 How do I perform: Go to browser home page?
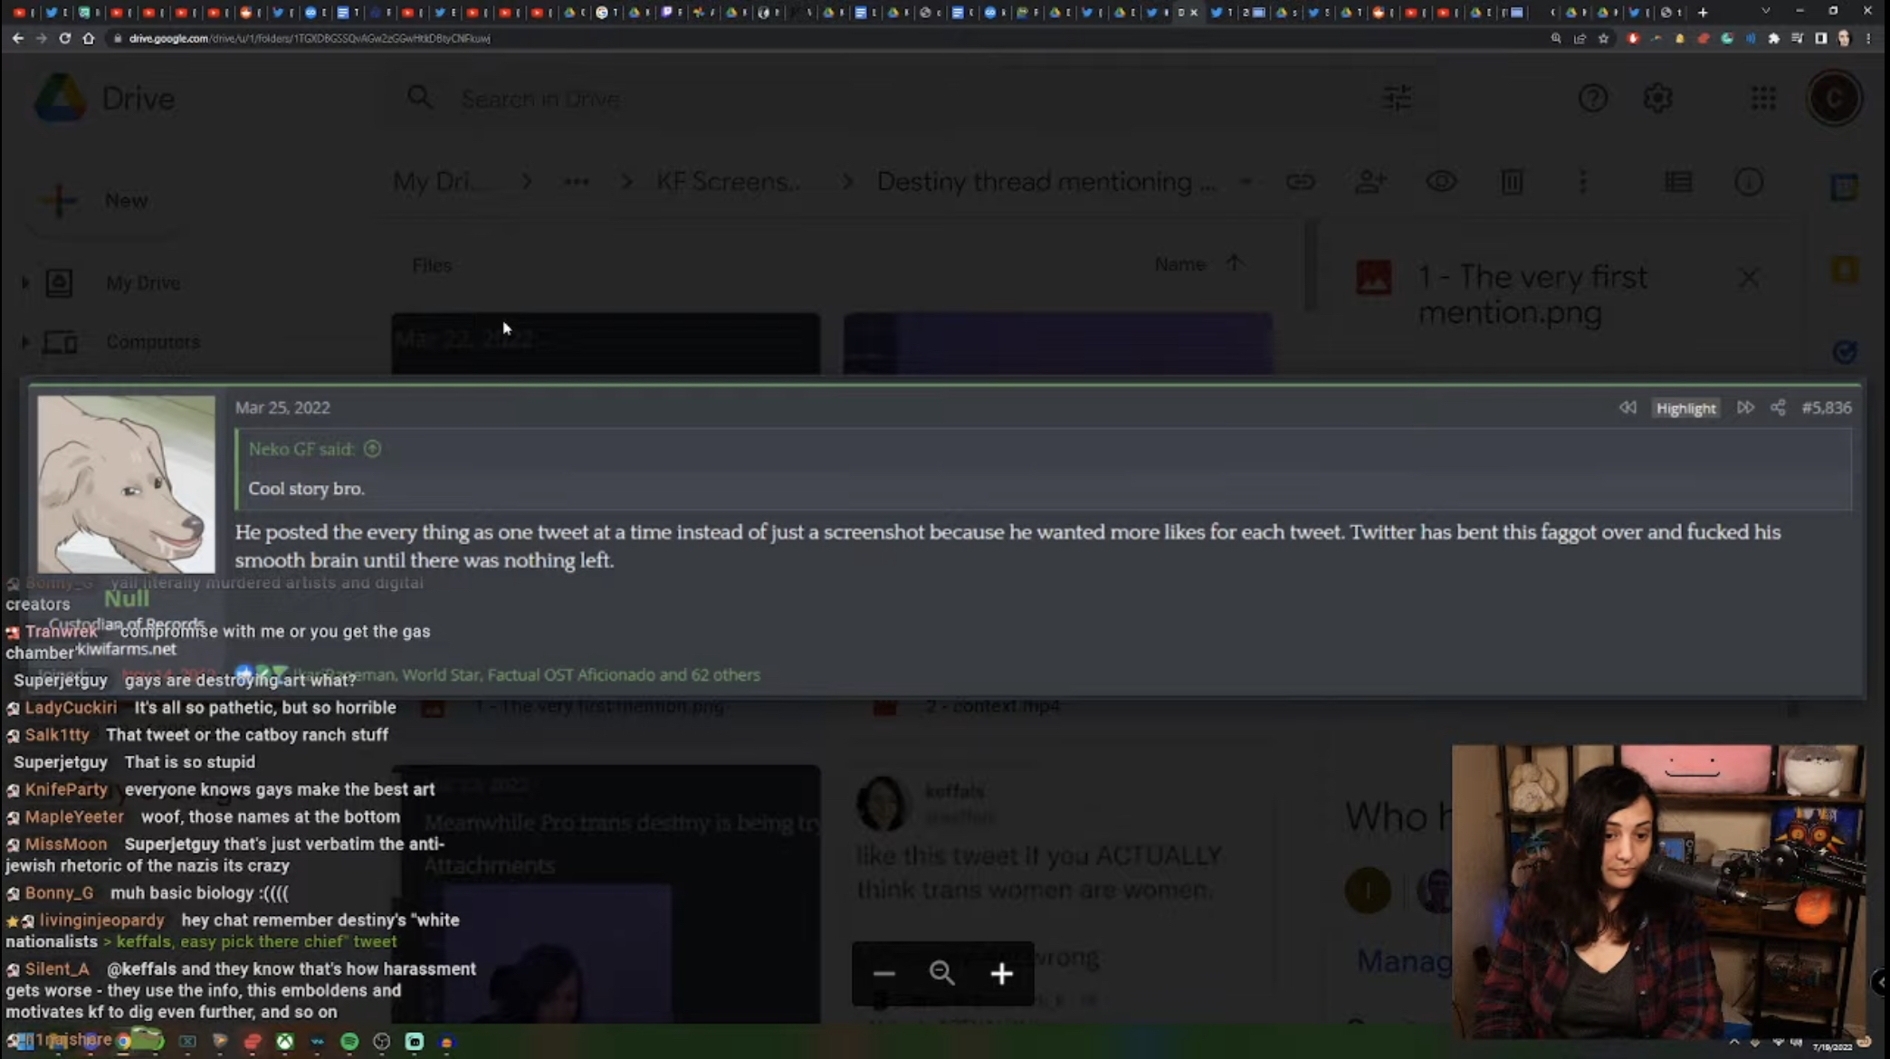(x=88, y=38)
